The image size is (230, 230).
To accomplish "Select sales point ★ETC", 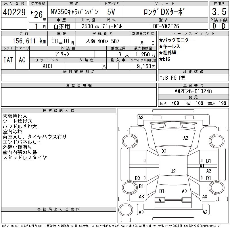I will click(164, 59).
